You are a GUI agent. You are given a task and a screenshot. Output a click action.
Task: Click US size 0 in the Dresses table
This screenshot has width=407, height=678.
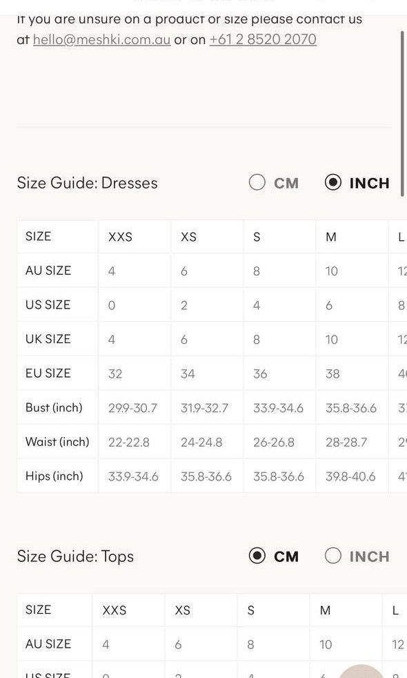[x=112, y=305]
